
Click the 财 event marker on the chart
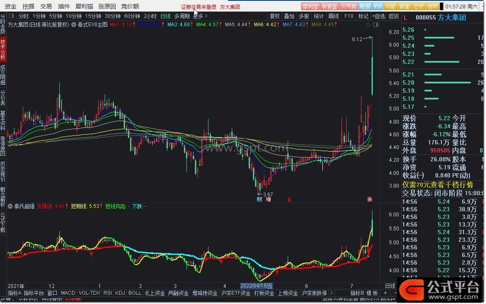[259, 199]
